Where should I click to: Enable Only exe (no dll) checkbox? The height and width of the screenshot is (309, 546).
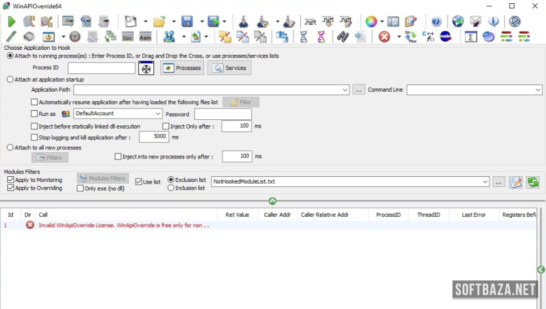coord(80,189)
